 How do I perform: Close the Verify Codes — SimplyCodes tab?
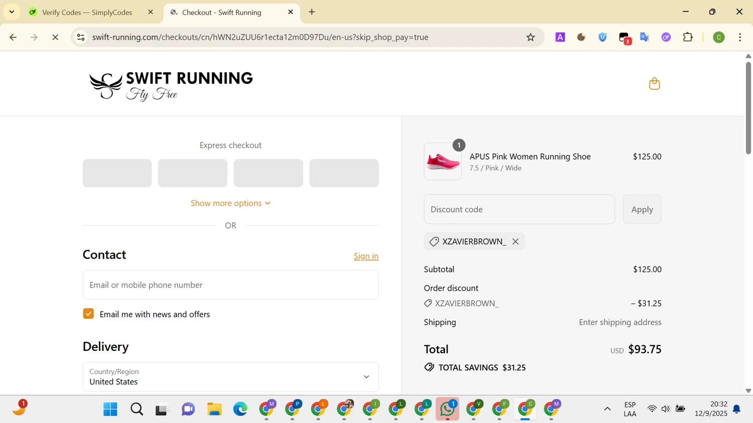pyautogui.click(x=151, y=12)
